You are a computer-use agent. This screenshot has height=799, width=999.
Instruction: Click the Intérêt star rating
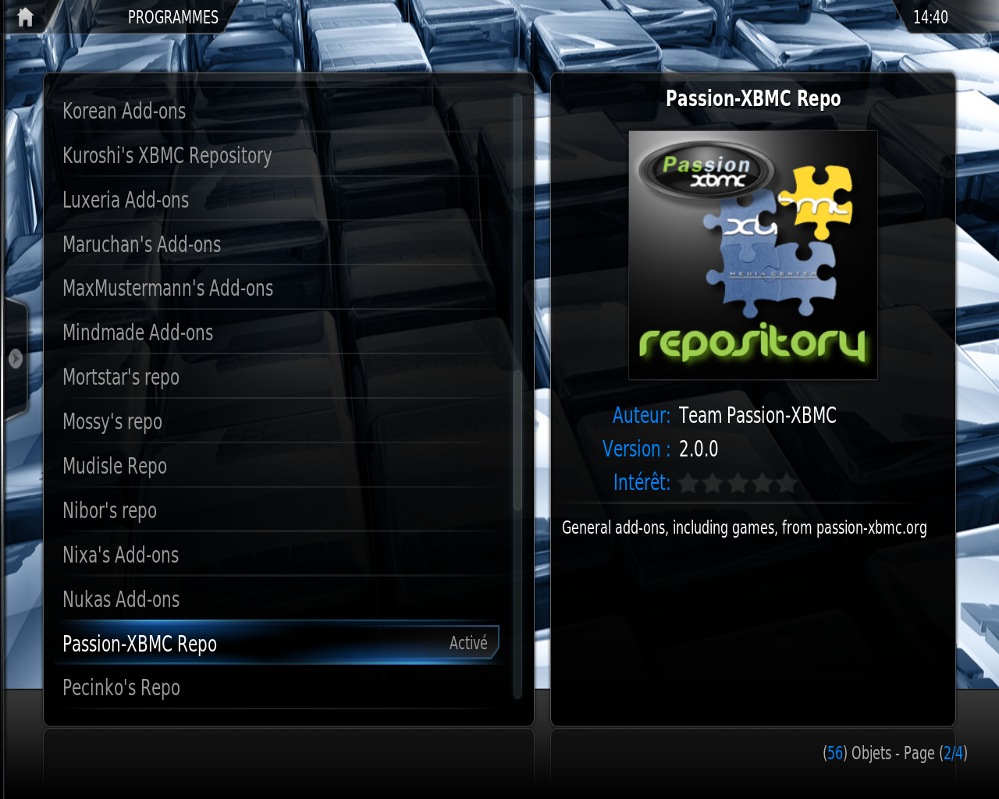tap(738, 483)
